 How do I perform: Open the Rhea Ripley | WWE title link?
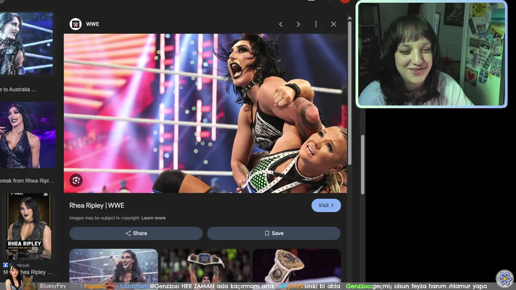pos(97,205)
